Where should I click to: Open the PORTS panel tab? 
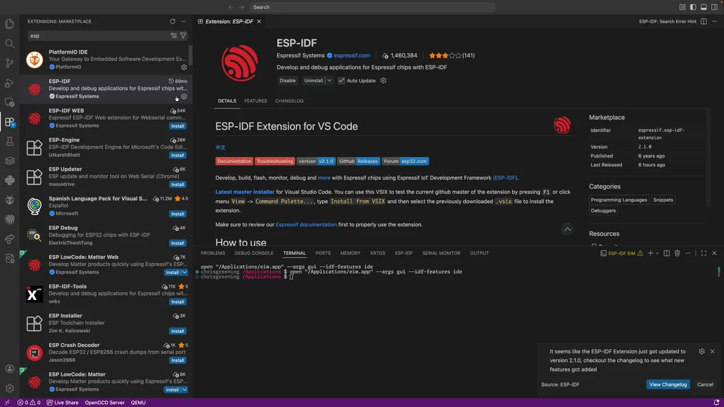pyautogui.click(x=323, y=253)
